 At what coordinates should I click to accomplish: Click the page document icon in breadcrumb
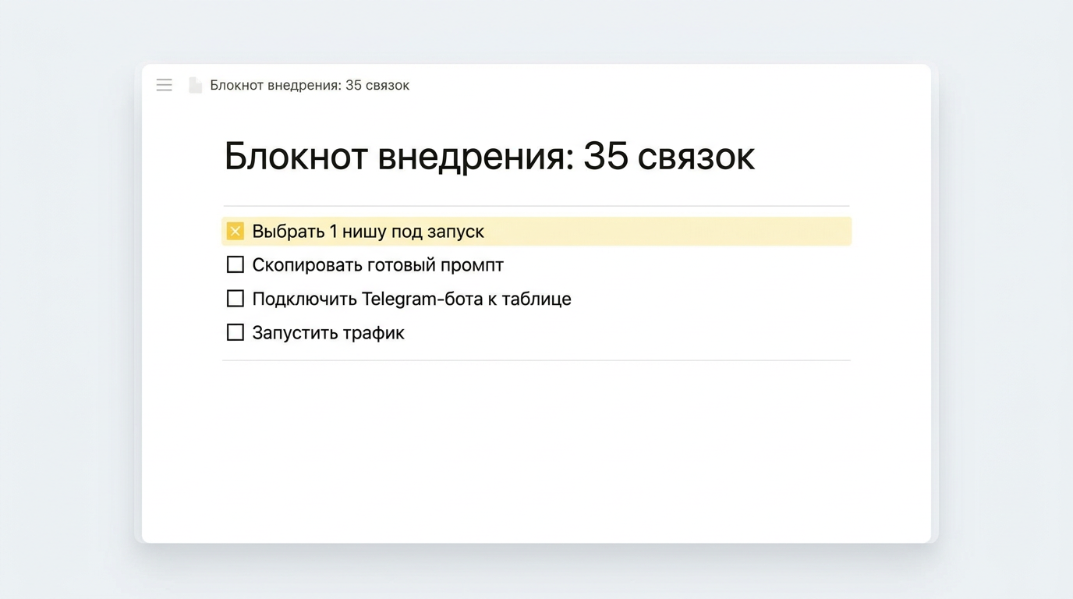tap(196, 85)
